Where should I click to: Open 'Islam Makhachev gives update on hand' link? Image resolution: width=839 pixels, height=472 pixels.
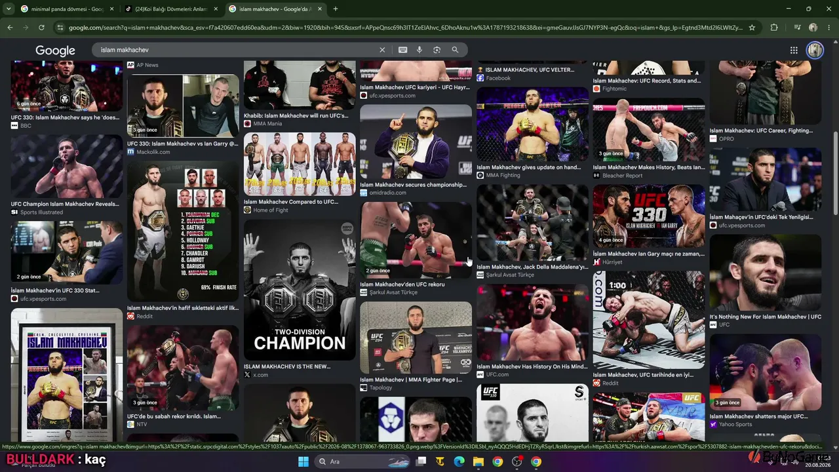(529, 167)
